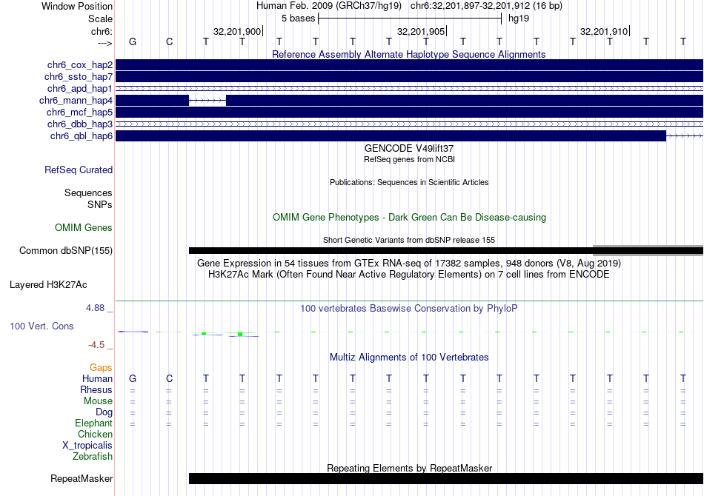Click the chr6_cox_hap2 track label
The image size is (704, 496).
point(80,65)
